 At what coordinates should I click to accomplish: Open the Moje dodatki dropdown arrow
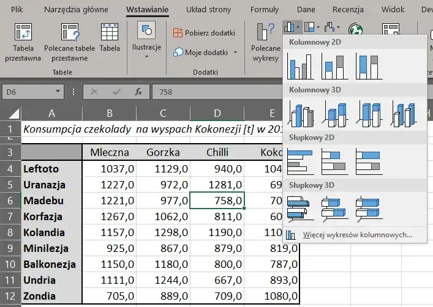236,53
